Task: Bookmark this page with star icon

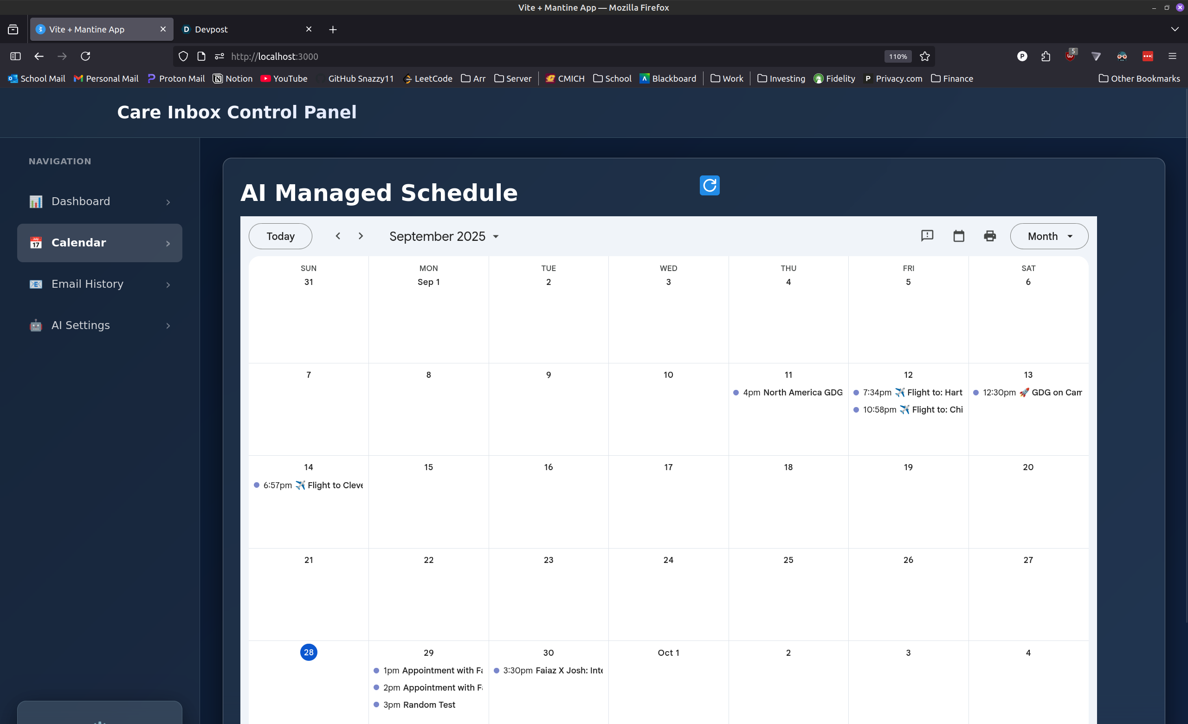Action: (x=924, y=57)
